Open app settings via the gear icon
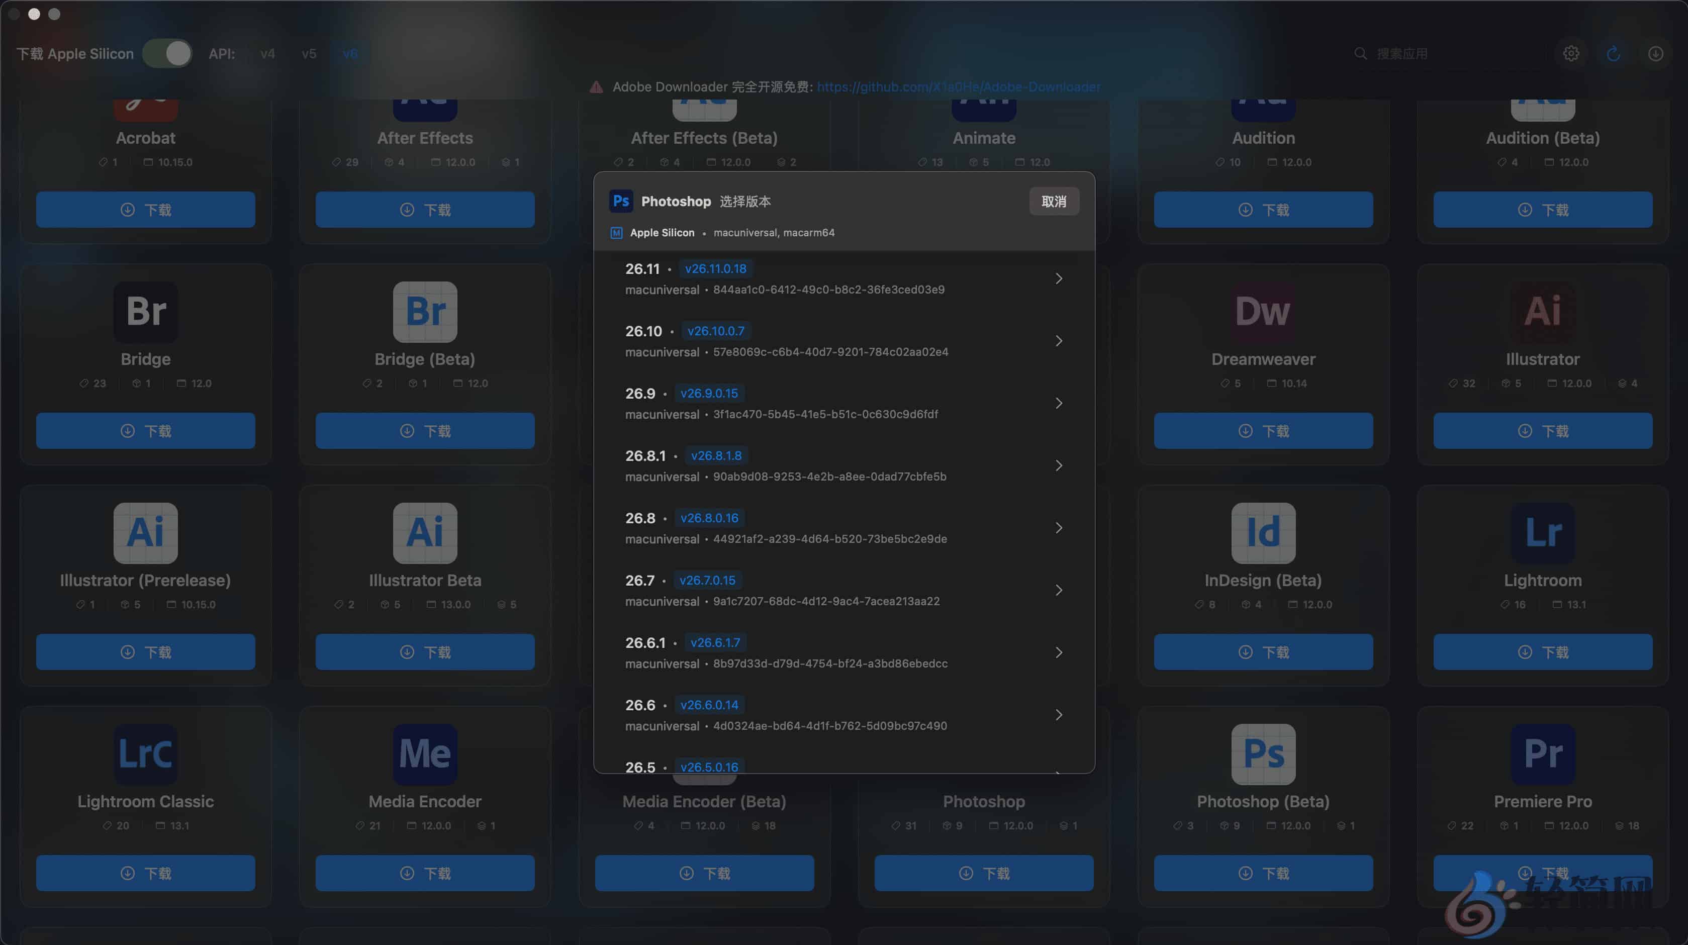This screenshot has height=945, width=1688. pyautogui.click(x=1571, y=53)
